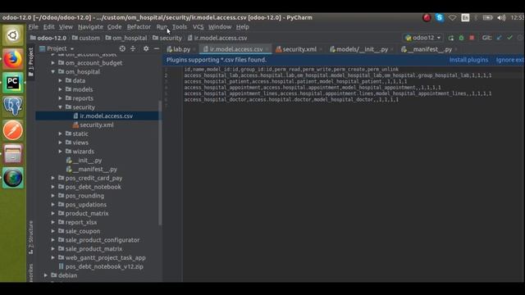Open Project panel settings gear

pos(146,49)
